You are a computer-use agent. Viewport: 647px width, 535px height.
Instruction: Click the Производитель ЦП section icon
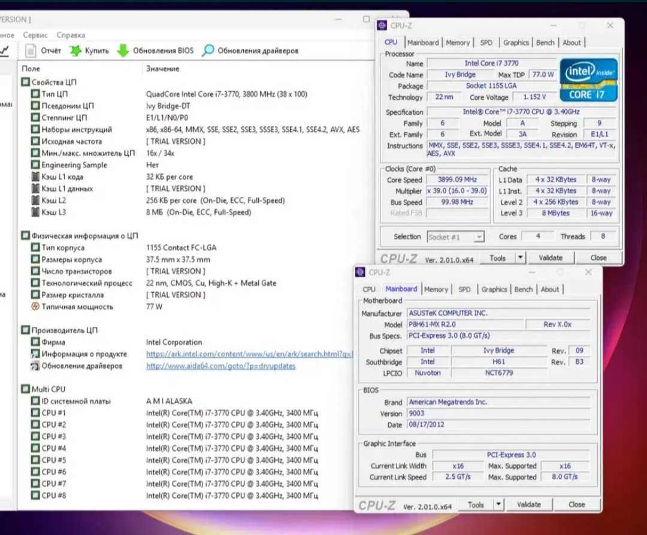(x=26, y=330)
